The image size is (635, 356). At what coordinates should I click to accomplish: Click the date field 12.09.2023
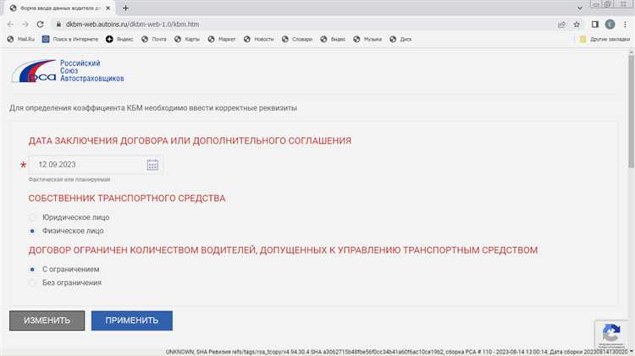(97, 165)
